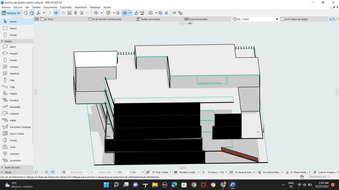Collapse the Diseño toolbox section
Image resolution: width=339 pixels, height=190 pixels.
pos(8,41)
